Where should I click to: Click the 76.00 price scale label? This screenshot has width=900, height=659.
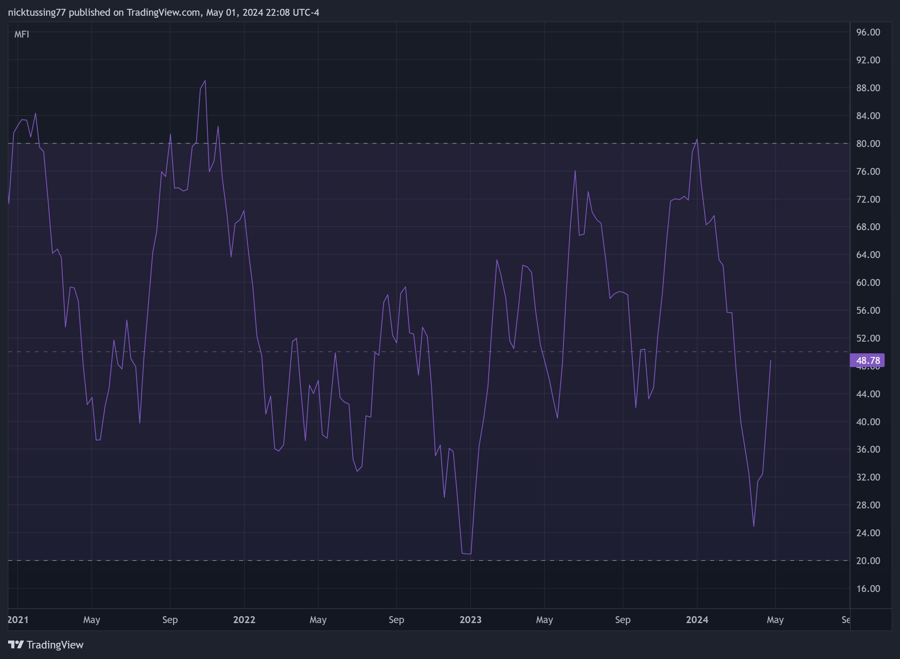[868, 172]
